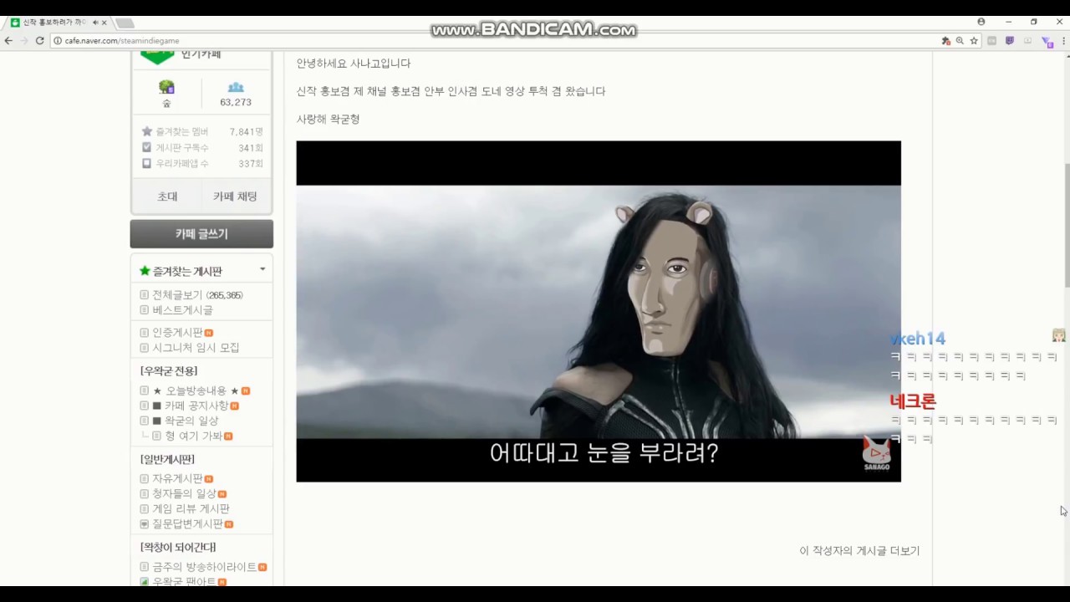
Task: Open 청자들의 일상 board
Action: click(x=184, y=494)
